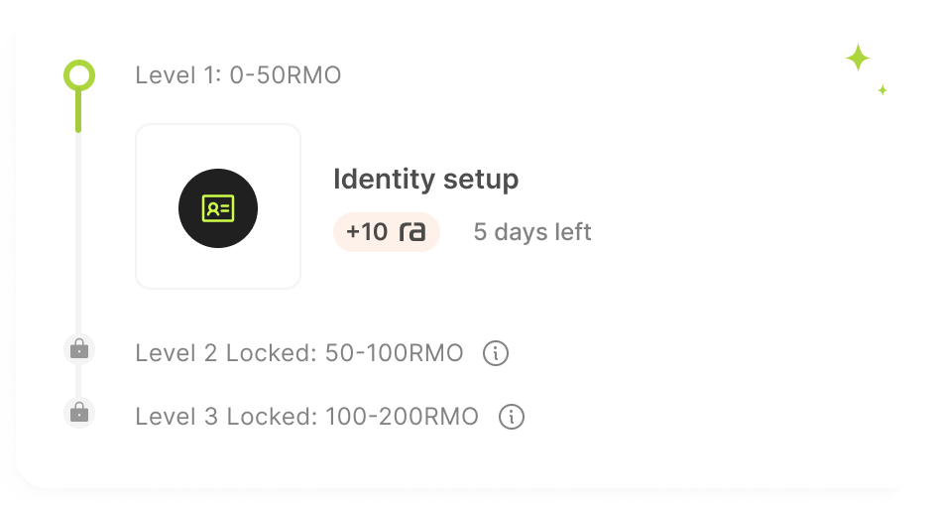The image size is (936, 508).
Task: Click the '+10' reward amount text
Action: click(x=367, y=232)
